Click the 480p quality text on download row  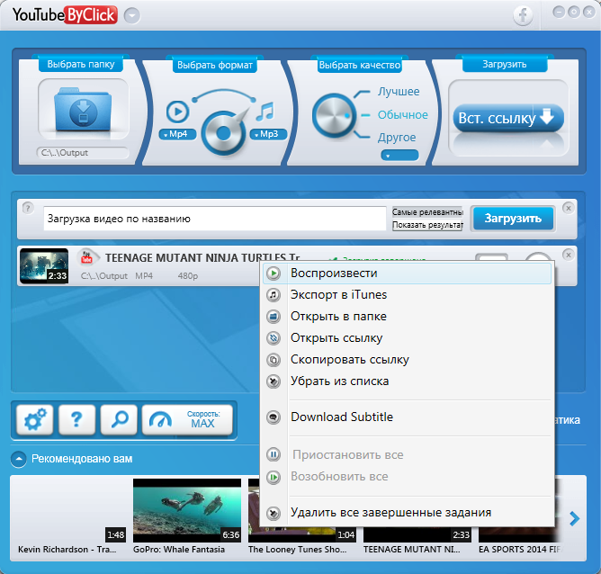click(x=188, y=276)
